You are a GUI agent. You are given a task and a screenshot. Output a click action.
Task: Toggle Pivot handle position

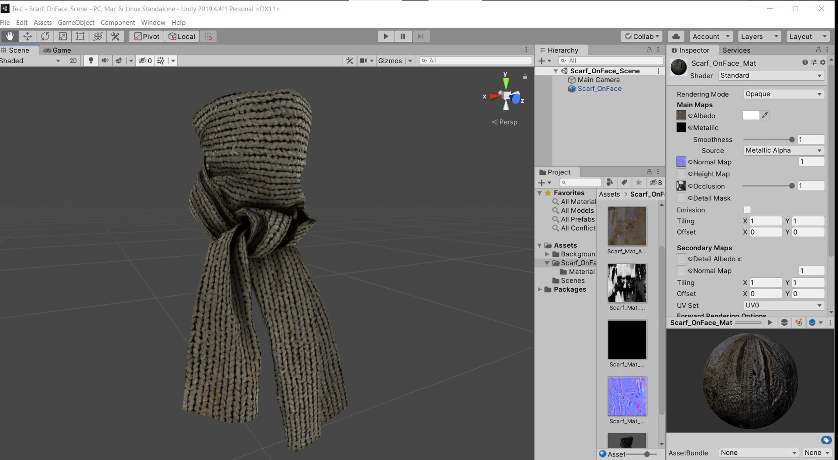(147, 36)
